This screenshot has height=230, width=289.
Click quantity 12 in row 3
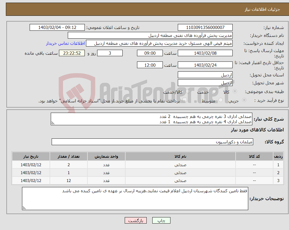point(69,181)
